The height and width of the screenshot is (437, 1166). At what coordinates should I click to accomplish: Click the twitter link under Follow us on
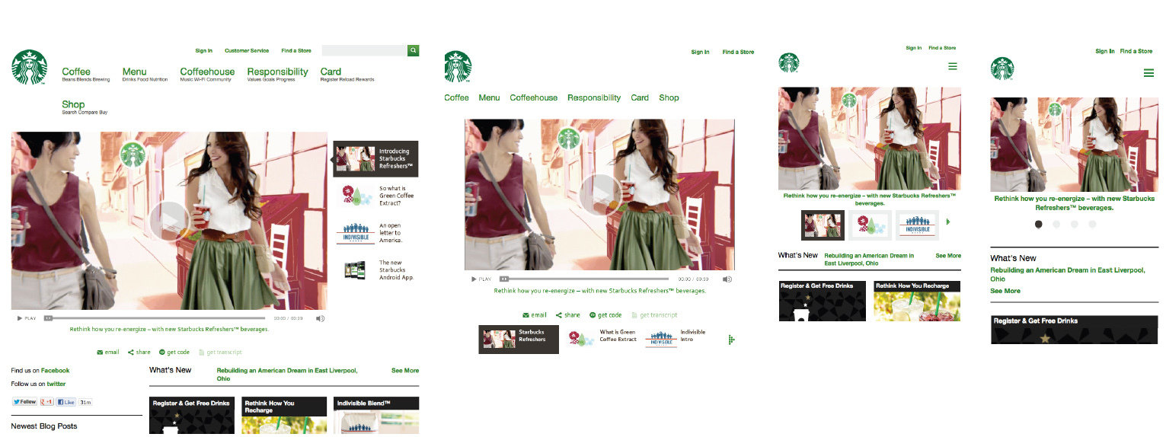(56, 384)
